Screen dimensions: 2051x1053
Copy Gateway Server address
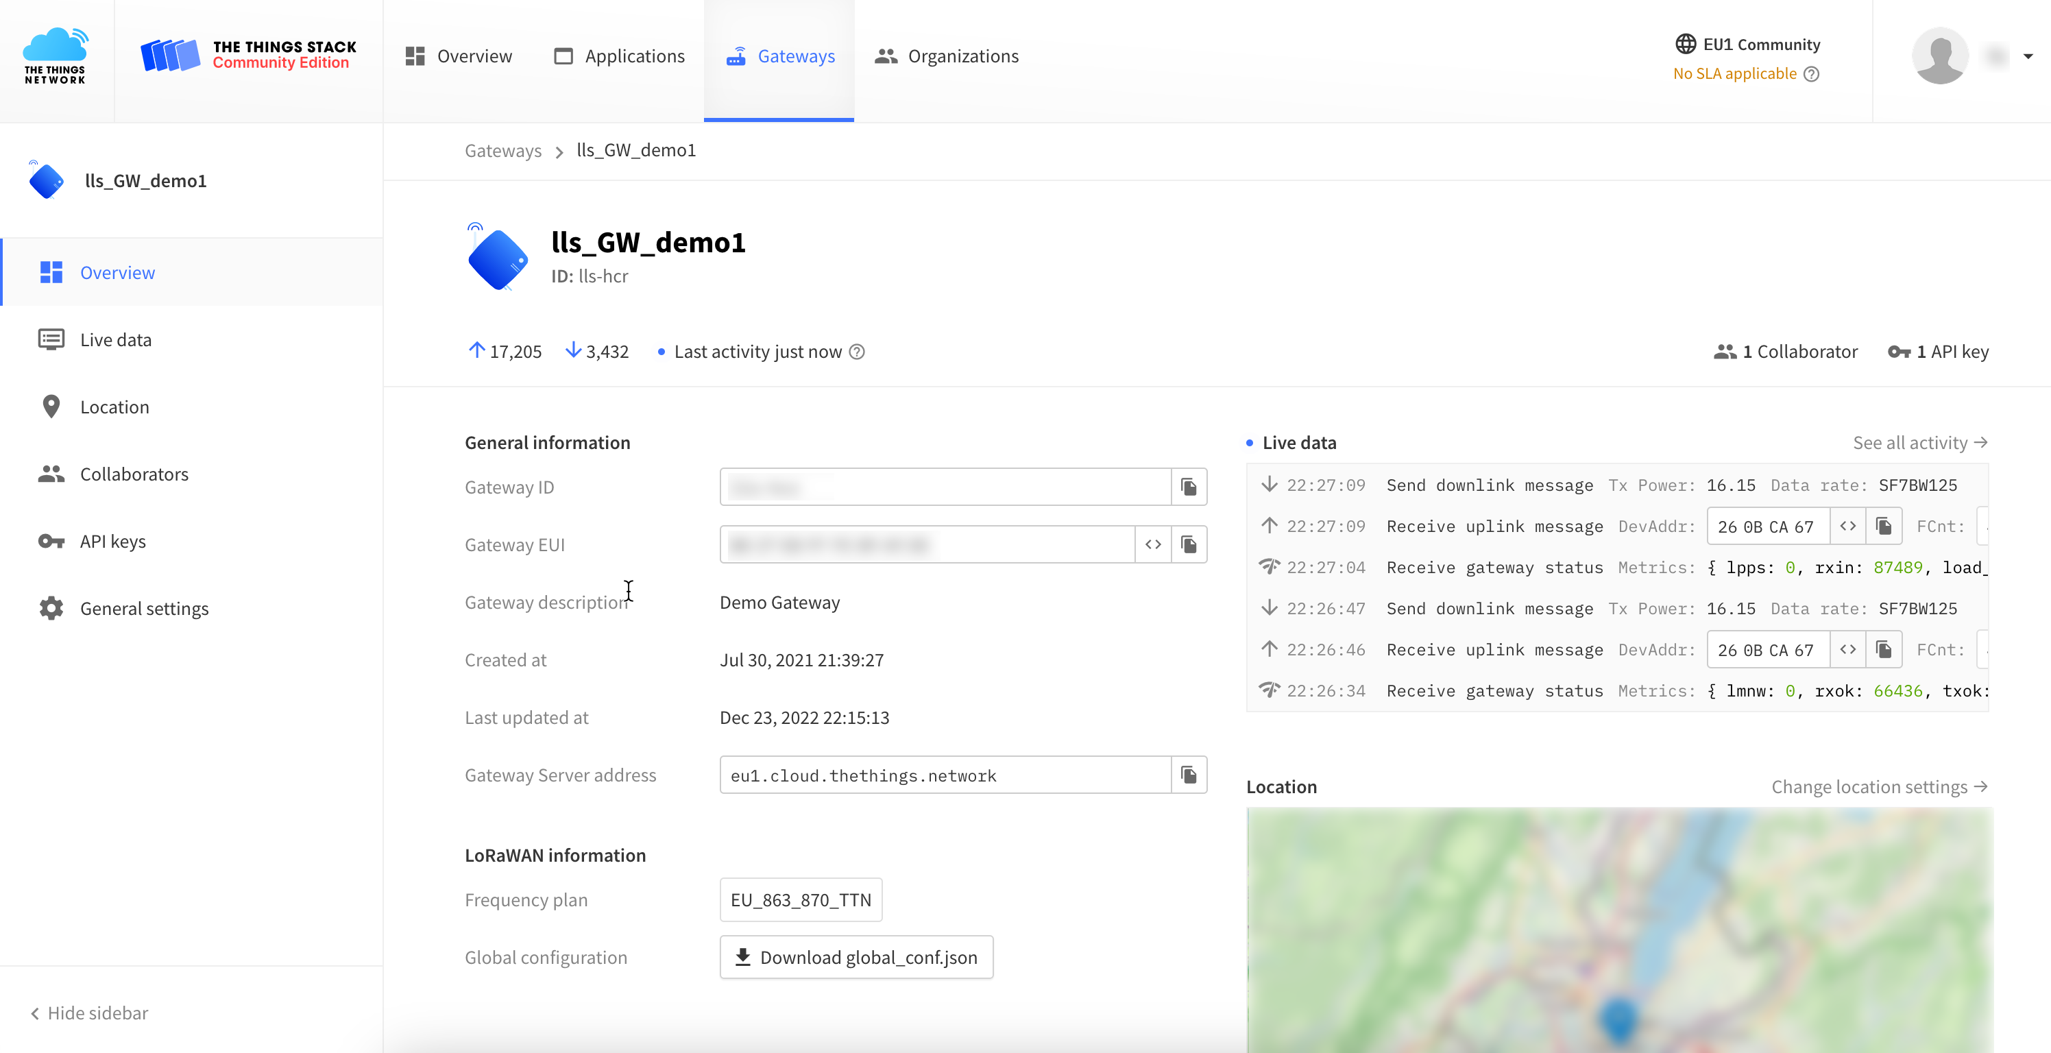coord(1189,775)
